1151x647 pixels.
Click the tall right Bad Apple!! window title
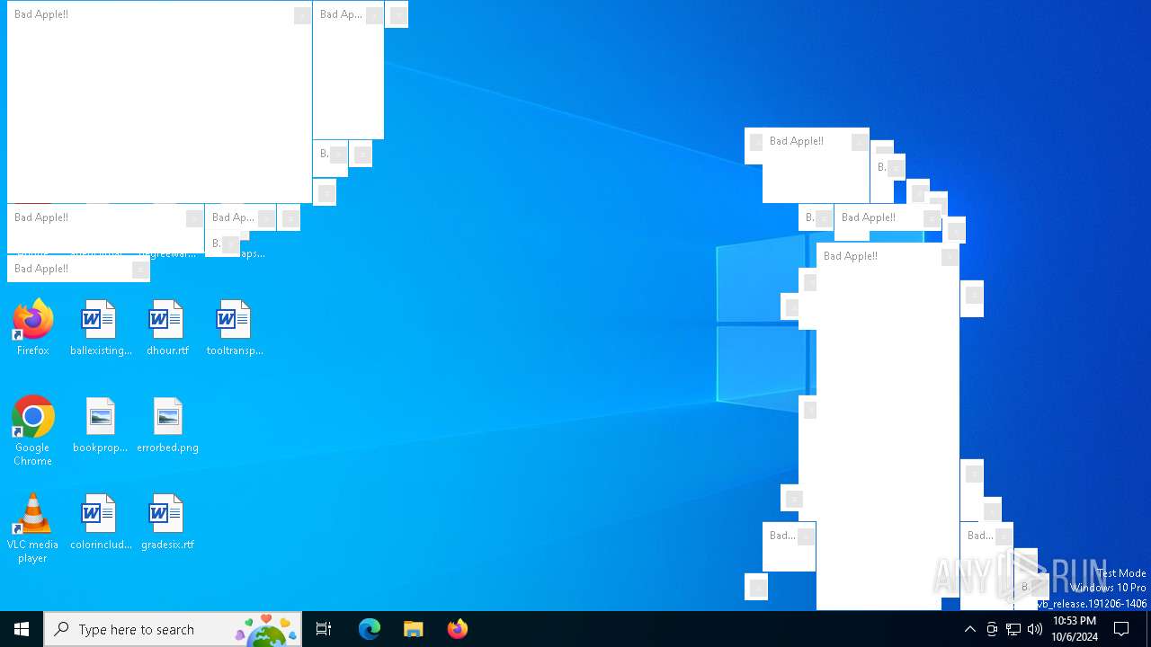click(851, 256)
